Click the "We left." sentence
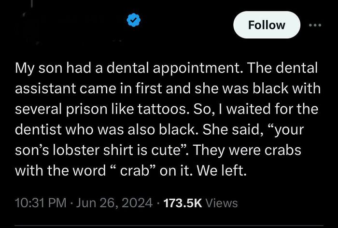The width and height of the screenshot is (338, 228). tap(221, 171)
